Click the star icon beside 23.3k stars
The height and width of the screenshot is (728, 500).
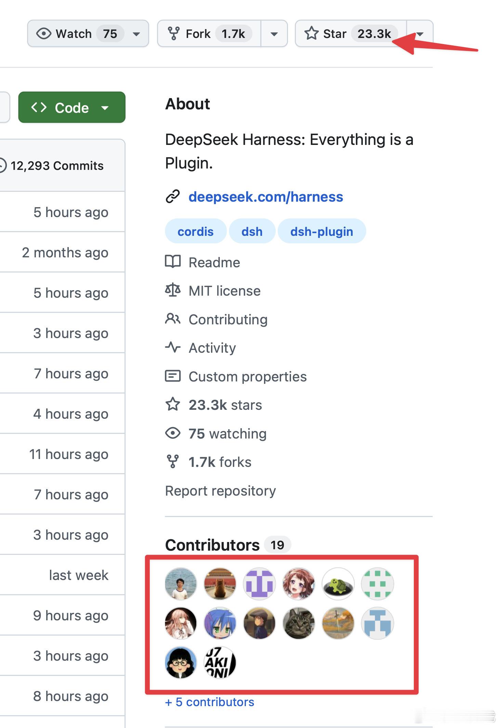pos(173,404)
